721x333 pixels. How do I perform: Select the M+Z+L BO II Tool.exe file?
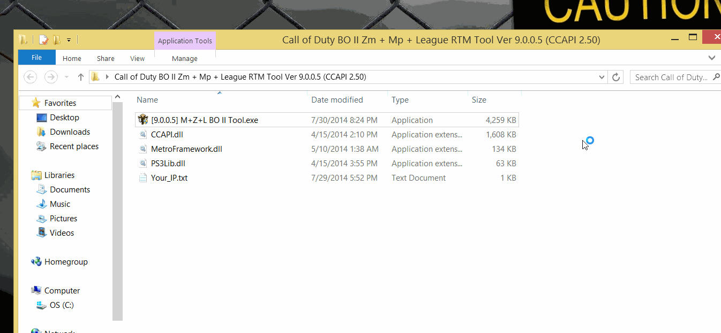click(x=327, y=120)
